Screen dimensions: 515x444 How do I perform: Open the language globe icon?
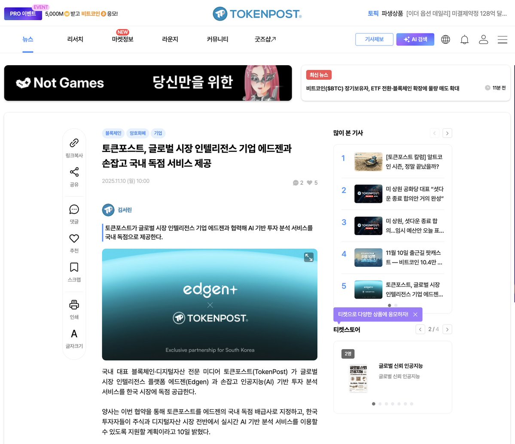coord(445,39)
